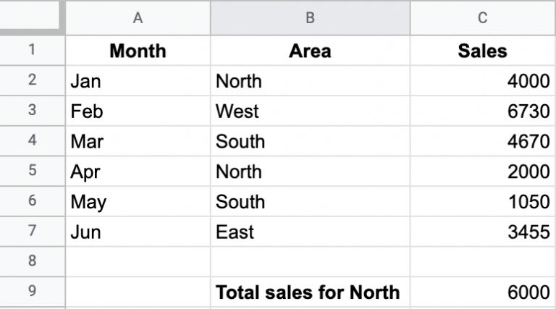Select column A header
Image resolution: width=556 pixels, height=309 pixels.
point(138,17)
